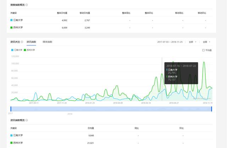Click the 2017-09-11 x-axis date label
Viewport: 227px width, 148px height.
tap(34, 103)
